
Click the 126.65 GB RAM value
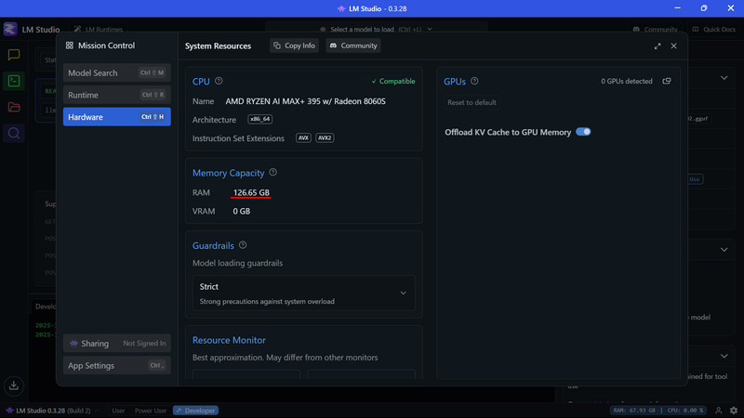tap(251, 192)
